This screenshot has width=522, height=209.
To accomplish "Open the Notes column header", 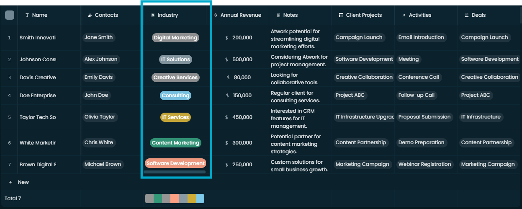I will pos(301,15).
